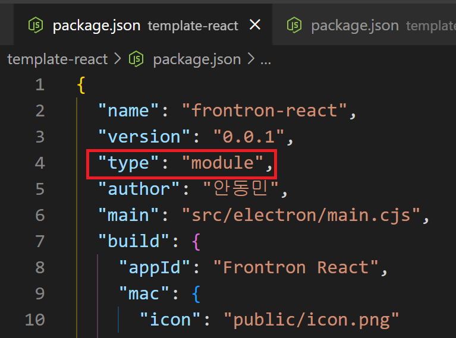Close the active package.json template-react tab
The width and height of the screenshot is (456, 338).
click(255, 25)
